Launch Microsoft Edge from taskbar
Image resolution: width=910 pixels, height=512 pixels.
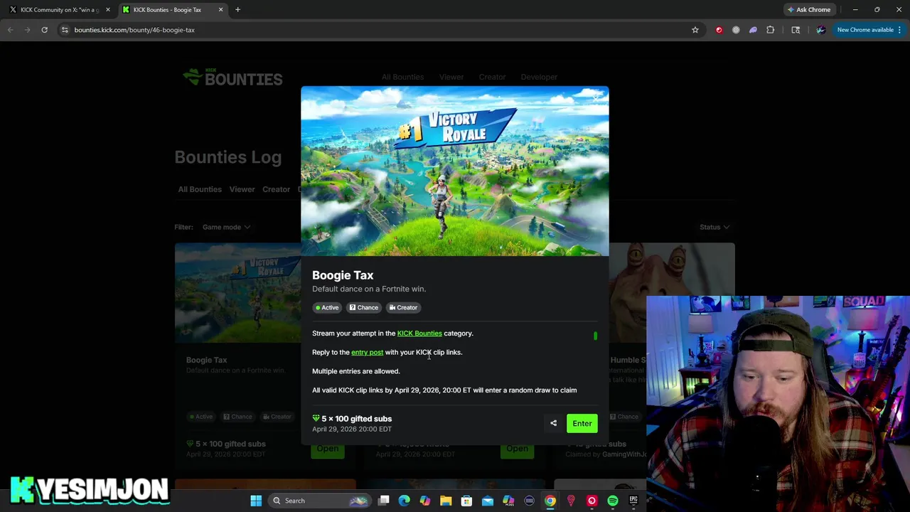(x=404, y=501)
